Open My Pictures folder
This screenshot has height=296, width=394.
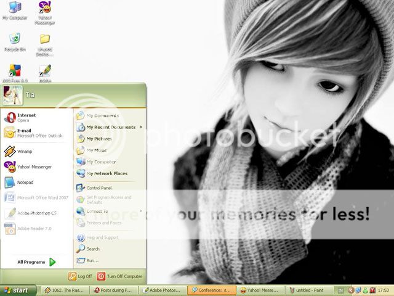tap(110, 139)
